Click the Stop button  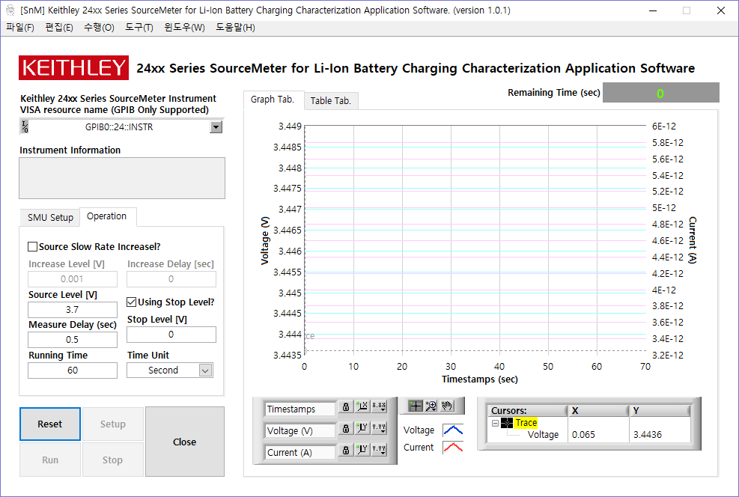(113, 460)
